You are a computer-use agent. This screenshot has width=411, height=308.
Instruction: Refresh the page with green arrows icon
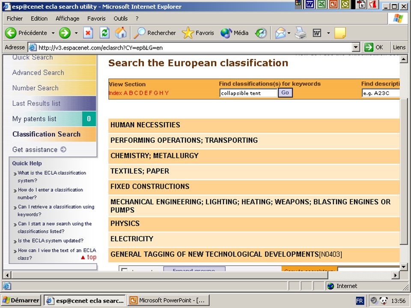point(104,33)
